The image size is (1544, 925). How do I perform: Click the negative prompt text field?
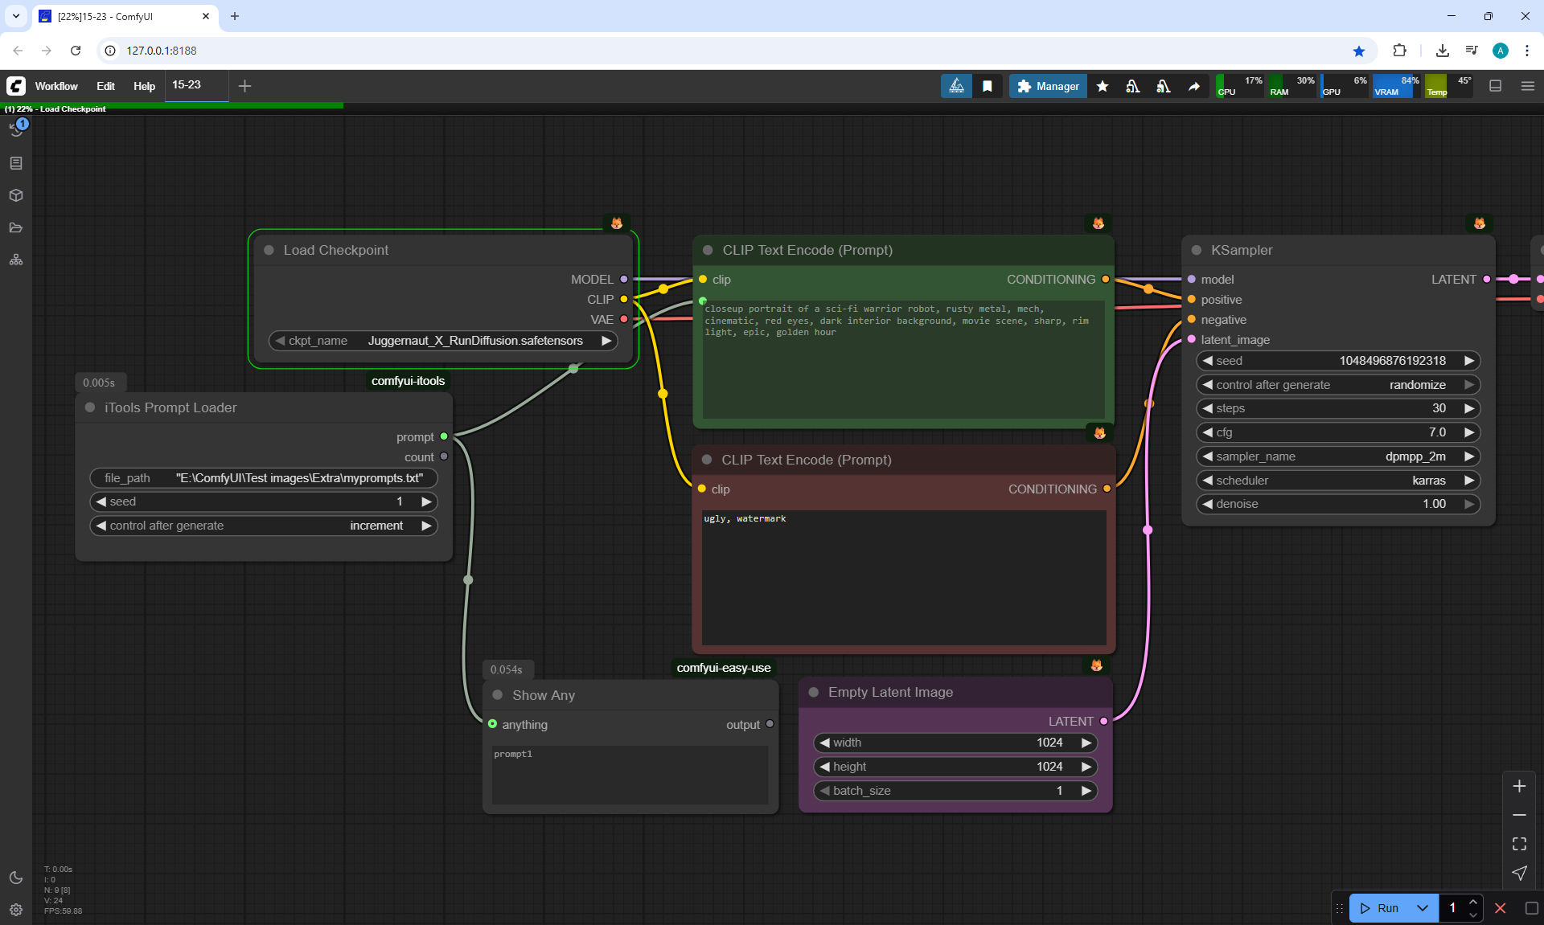903,577
